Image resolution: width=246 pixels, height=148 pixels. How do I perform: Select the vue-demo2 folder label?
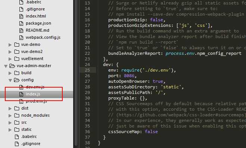point(32,51)
